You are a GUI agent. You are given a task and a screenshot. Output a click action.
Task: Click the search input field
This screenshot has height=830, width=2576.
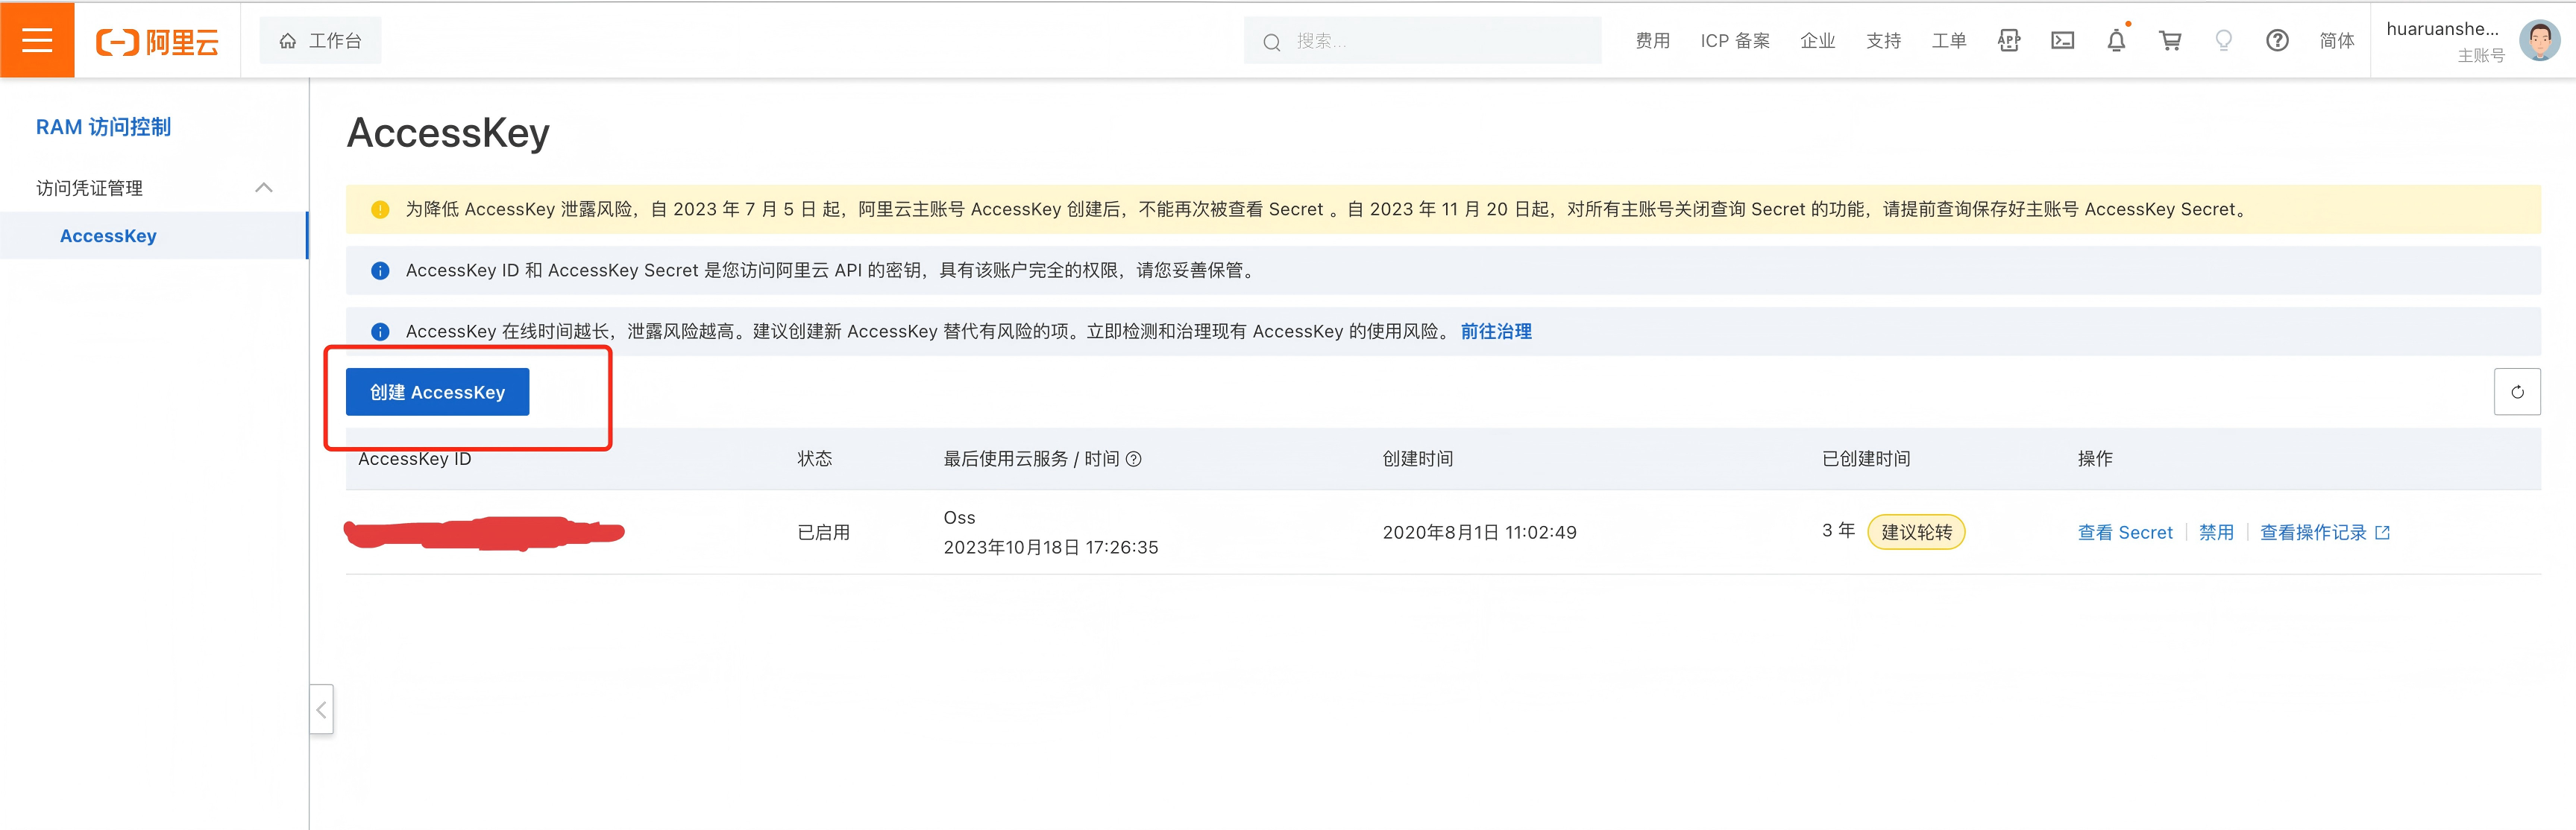pyautogui.click(x=1420, y=41)
